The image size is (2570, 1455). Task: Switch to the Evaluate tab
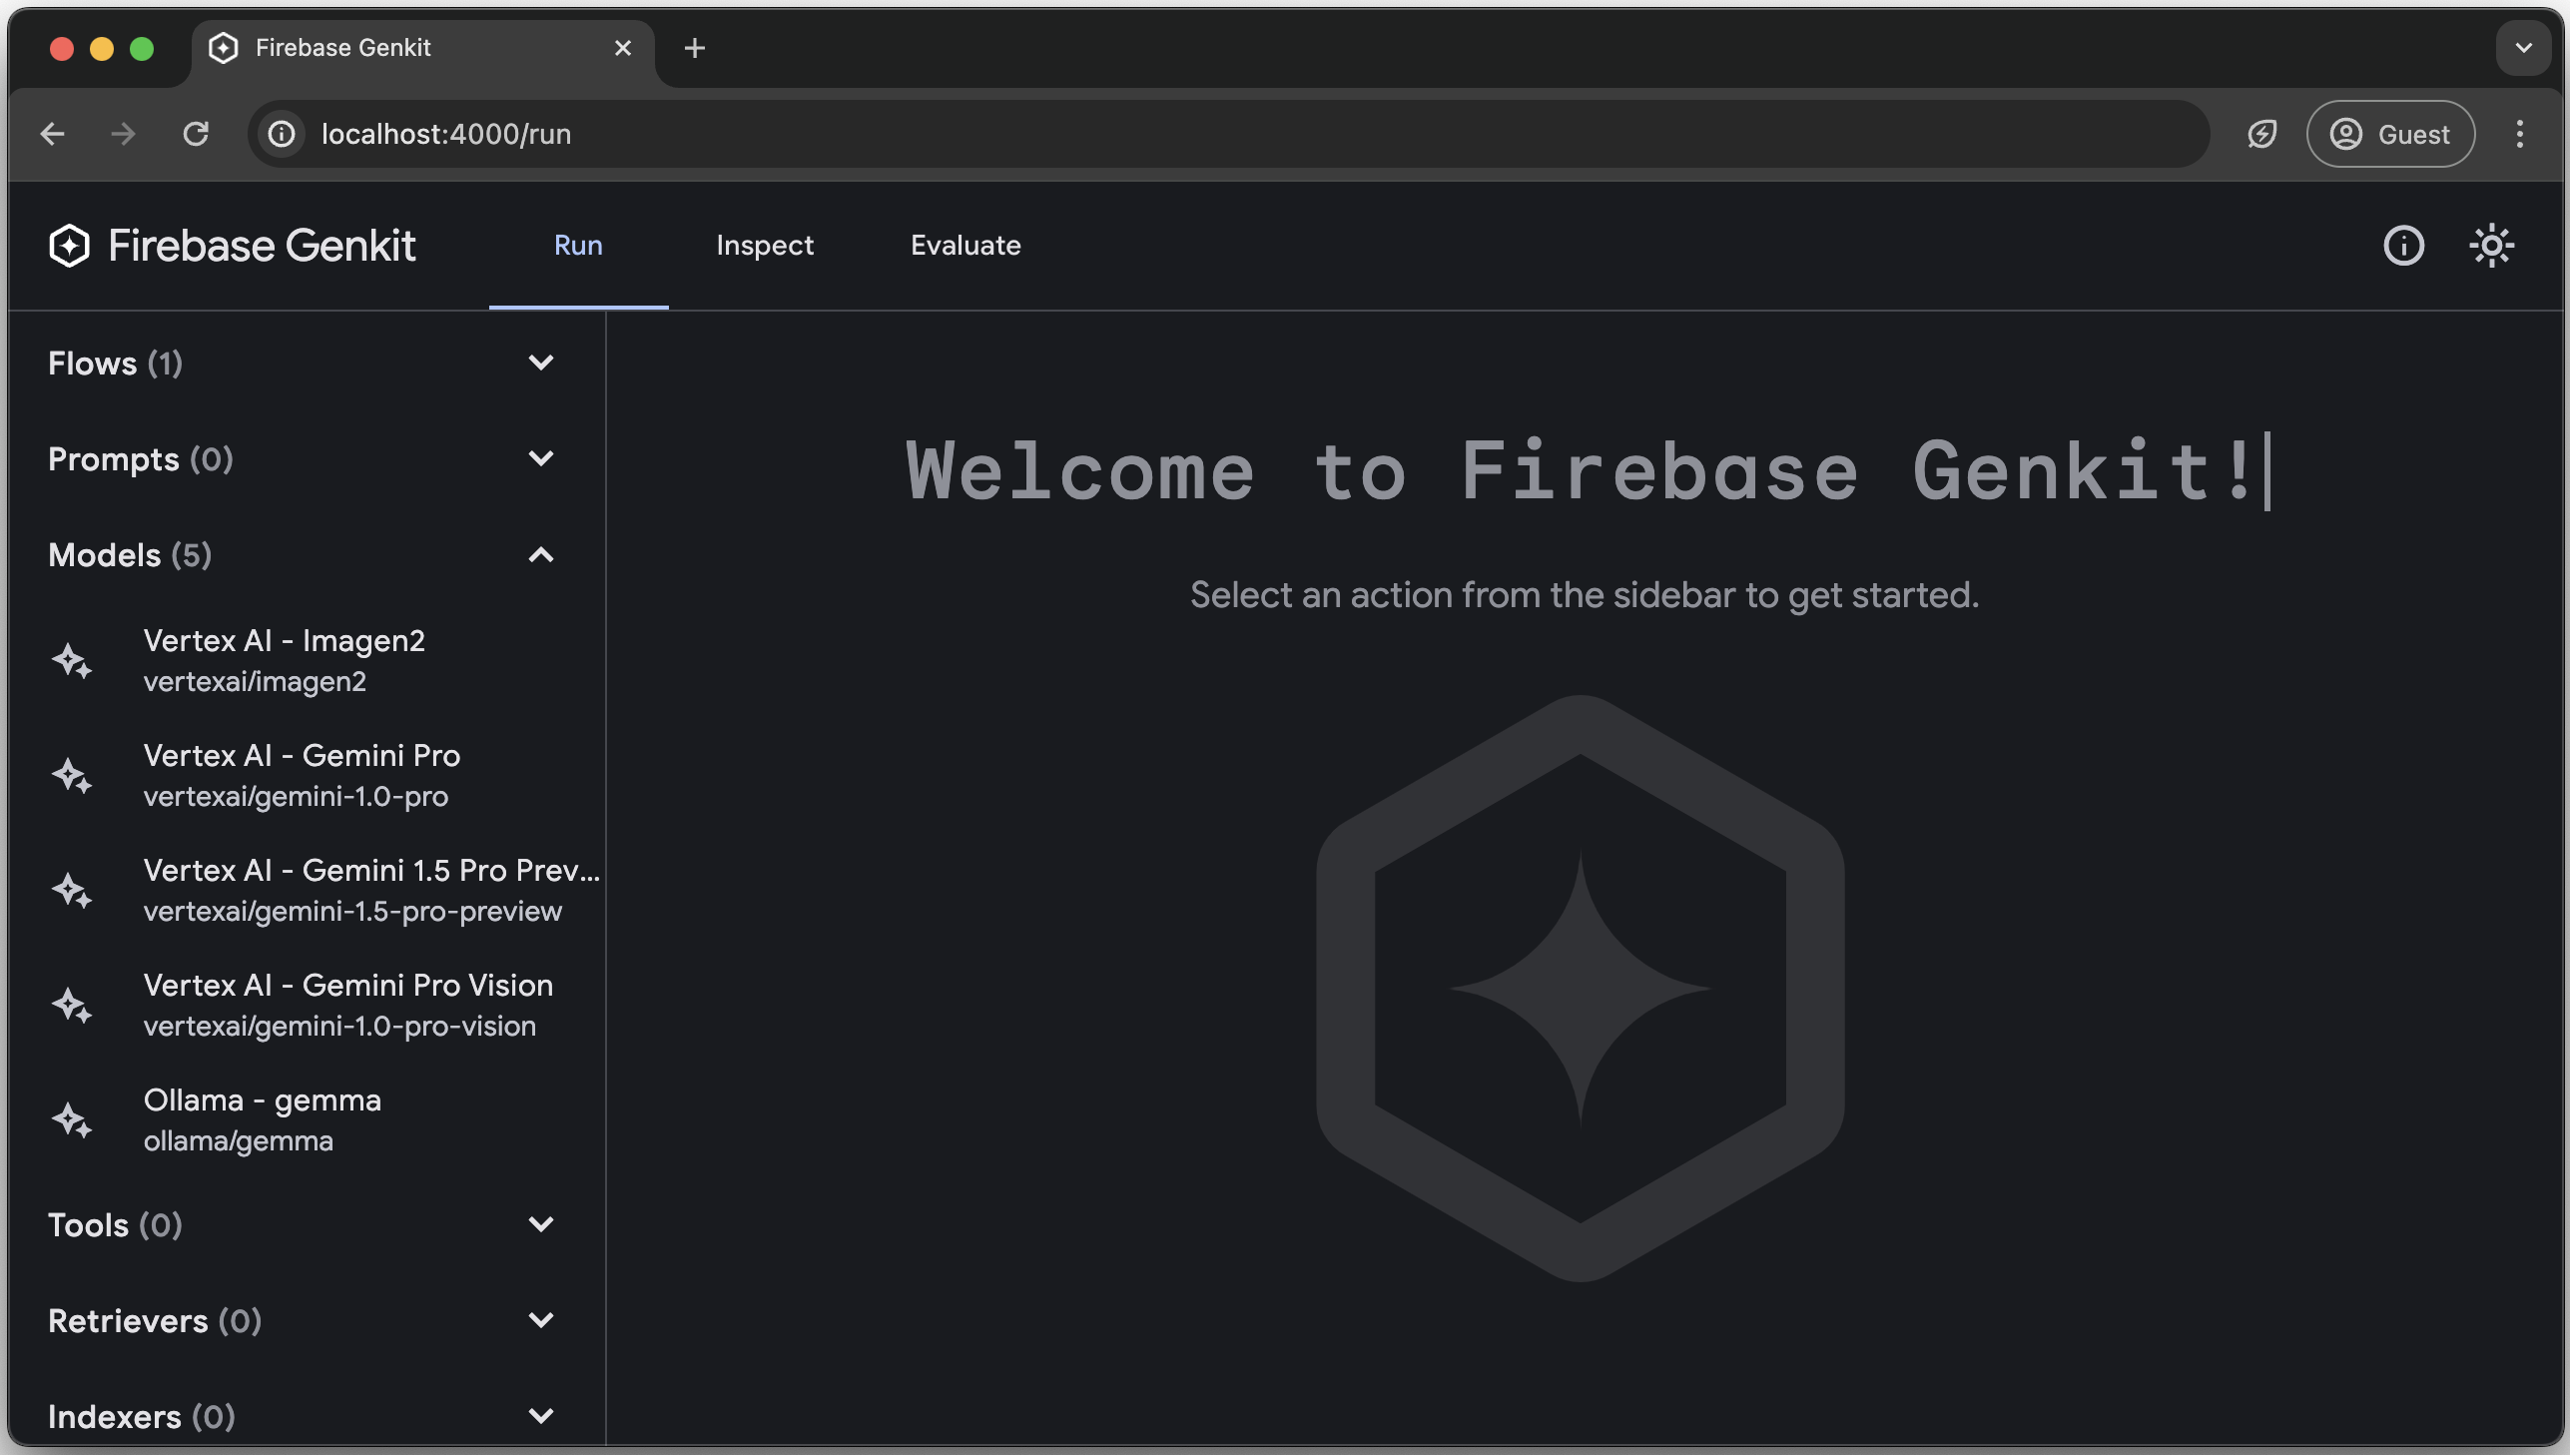tap(965, 246)
